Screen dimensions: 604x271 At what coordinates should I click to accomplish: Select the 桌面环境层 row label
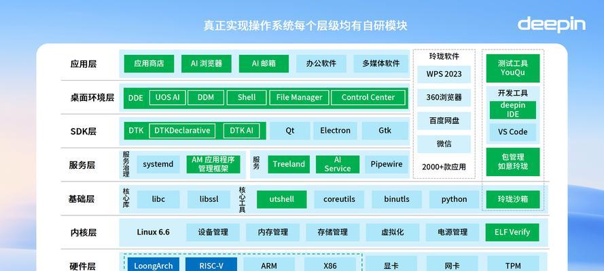pyautogui.click(x=92, y=98)
